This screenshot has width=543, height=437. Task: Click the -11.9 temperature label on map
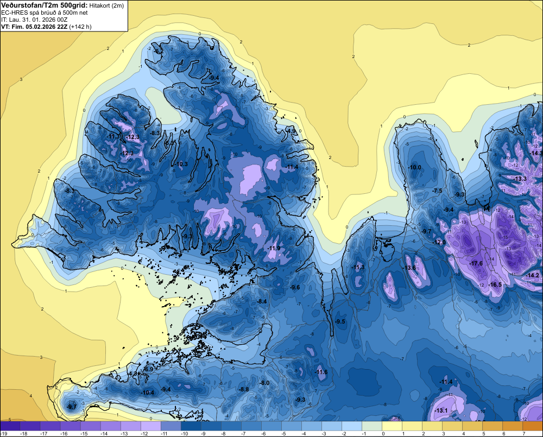(274, 249)
